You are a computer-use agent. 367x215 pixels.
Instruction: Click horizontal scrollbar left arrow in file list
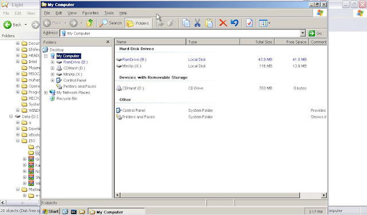118,195
